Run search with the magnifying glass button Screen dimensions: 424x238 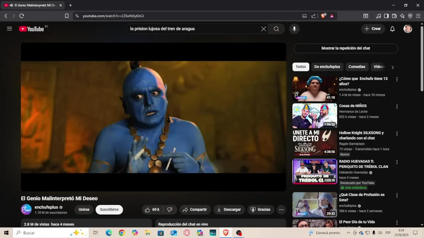pos(276,29)
